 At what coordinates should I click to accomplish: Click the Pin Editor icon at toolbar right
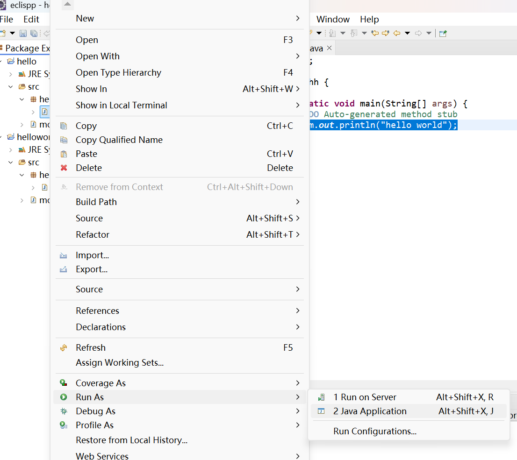443,33
